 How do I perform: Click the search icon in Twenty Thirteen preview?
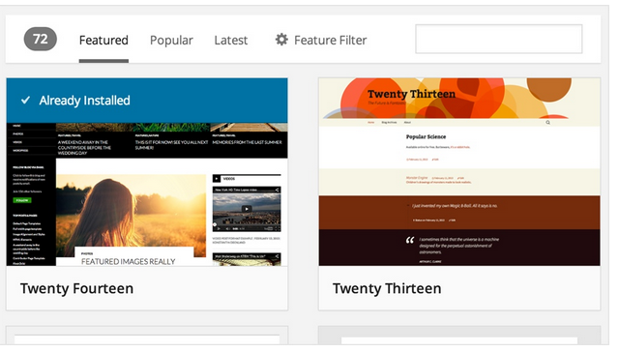pos(548,123)
